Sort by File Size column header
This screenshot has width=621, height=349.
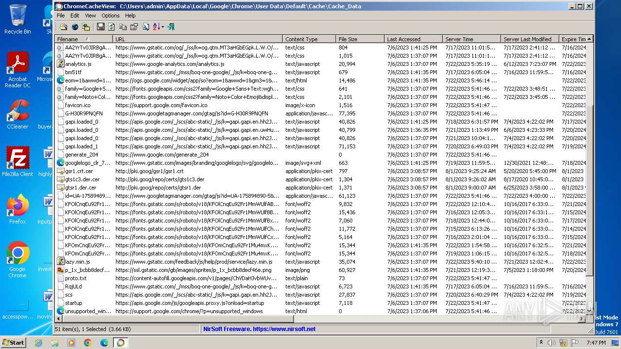tap(360, 39)
